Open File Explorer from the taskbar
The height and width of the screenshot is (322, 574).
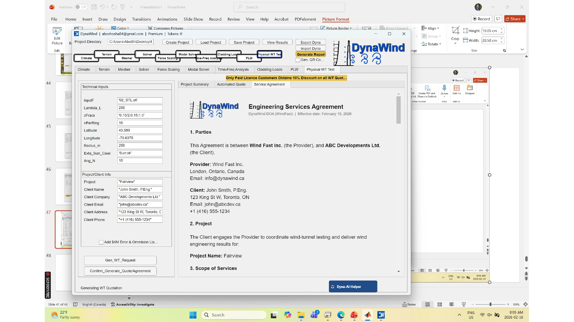301,315
